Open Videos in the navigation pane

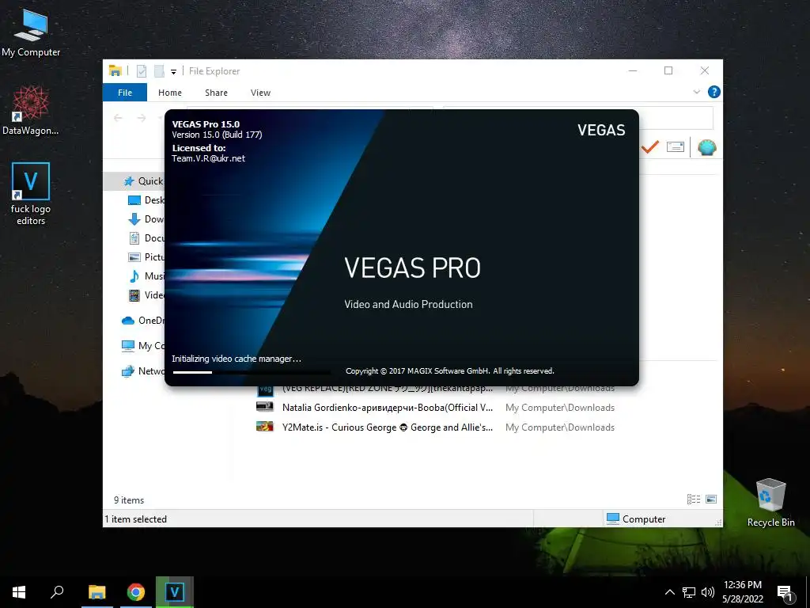[x=146, y=295]
